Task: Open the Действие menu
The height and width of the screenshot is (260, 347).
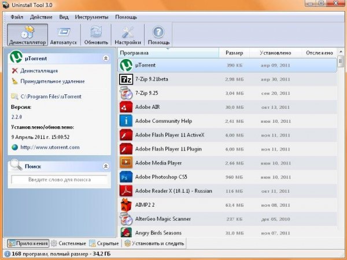Action: 41,17
